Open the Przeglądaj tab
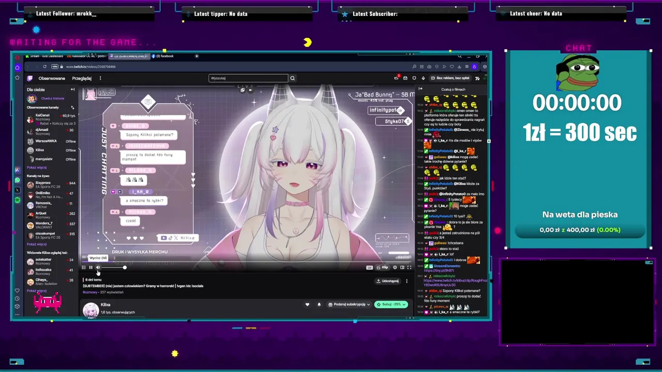 click(x=82, y=79)
